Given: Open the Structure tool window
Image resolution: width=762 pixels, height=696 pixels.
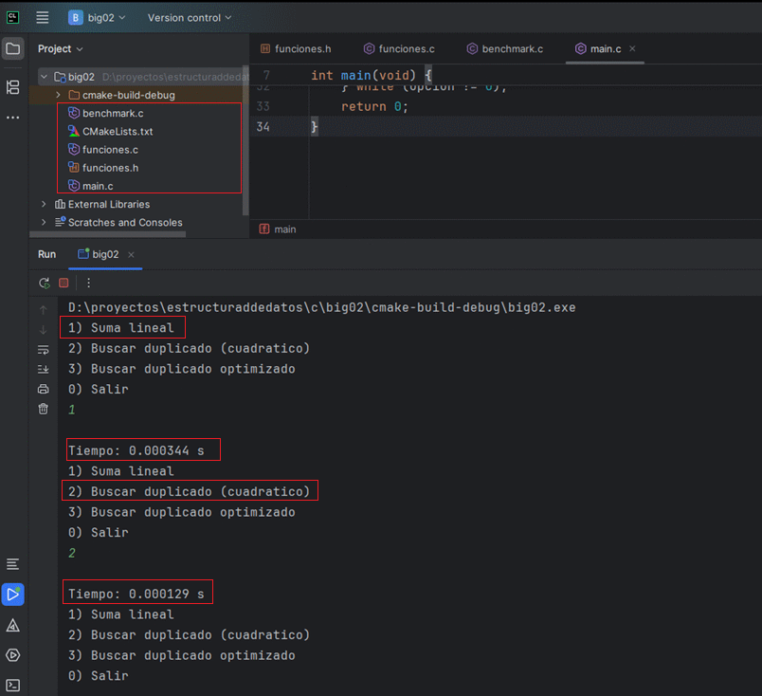Looking at the screenshot, I should (12, 87).
